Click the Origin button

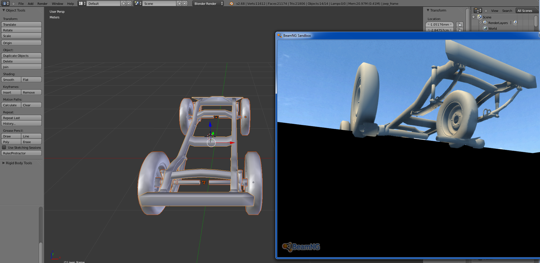click(21, 43)
